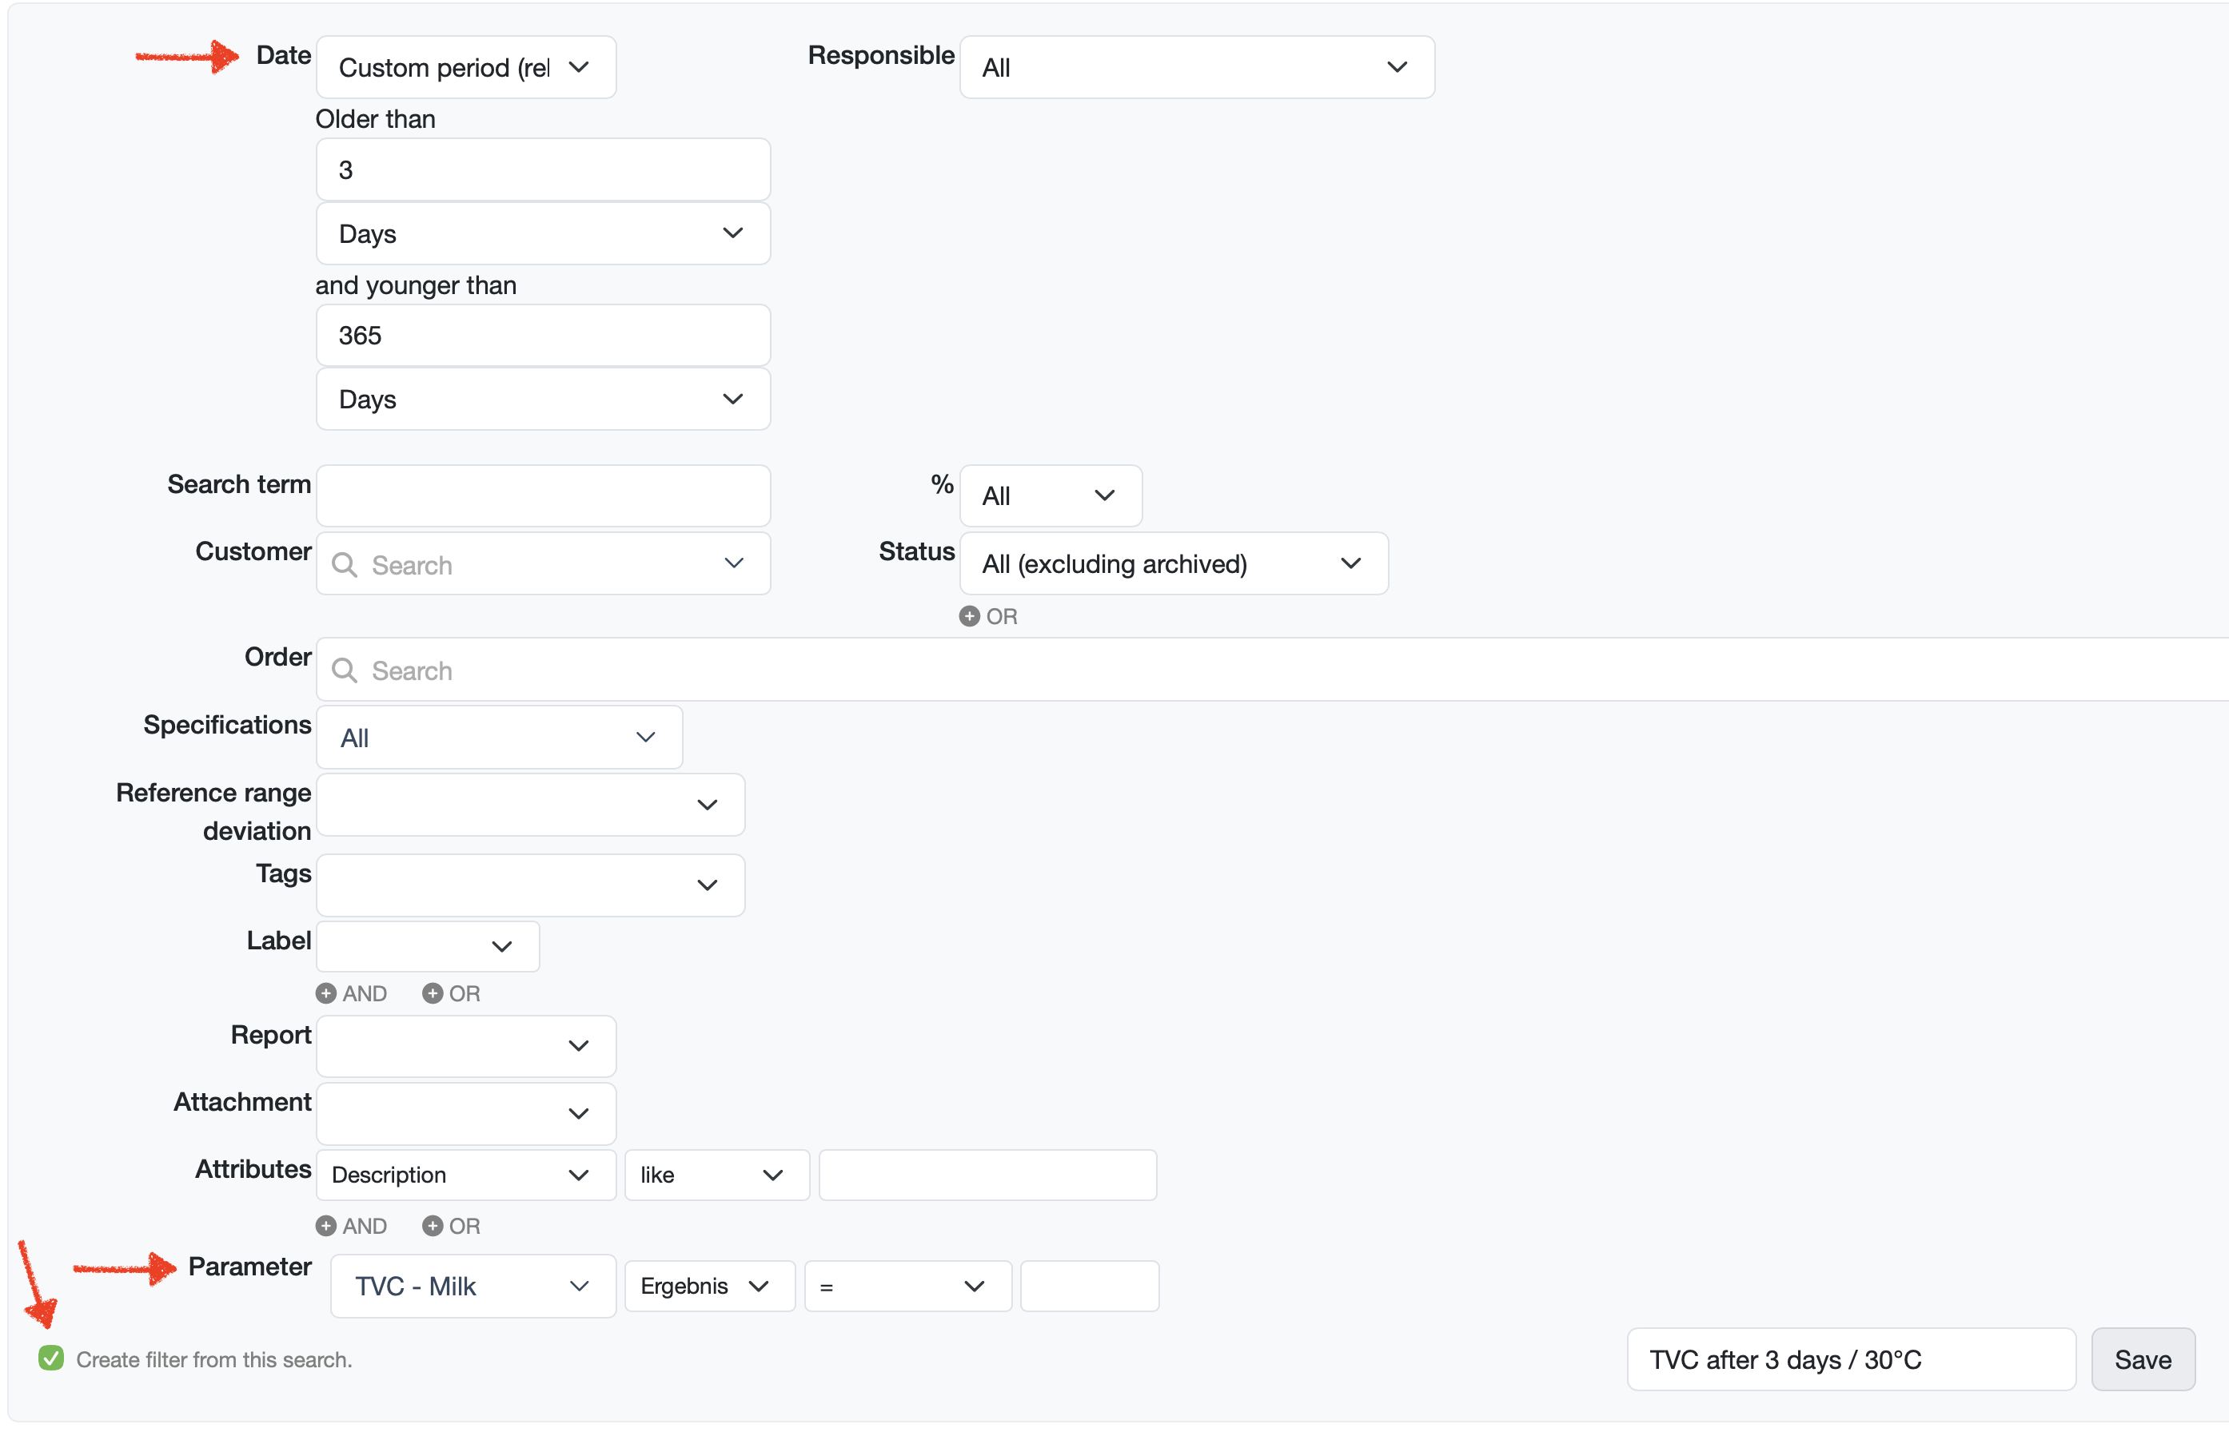This screenshot has width=2229, height=1432.
Task: Expand the Responsible dropdown
Action: (x=1195, y=68)
